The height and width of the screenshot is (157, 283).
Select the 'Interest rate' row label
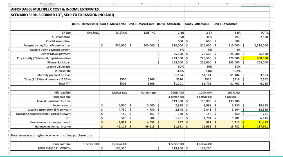[x=63, y=71]
